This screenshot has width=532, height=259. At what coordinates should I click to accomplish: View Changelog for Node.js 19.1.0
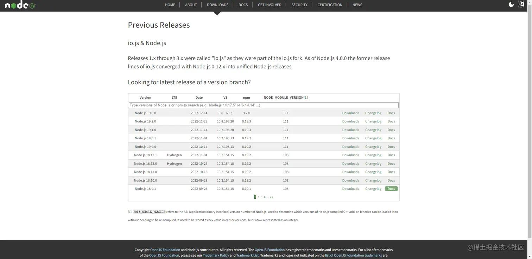(373, 130)
